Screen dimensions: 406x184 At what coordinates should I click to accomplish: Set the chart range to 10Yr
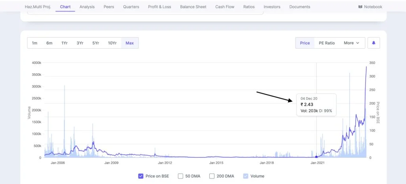click(x=112, y=43)
